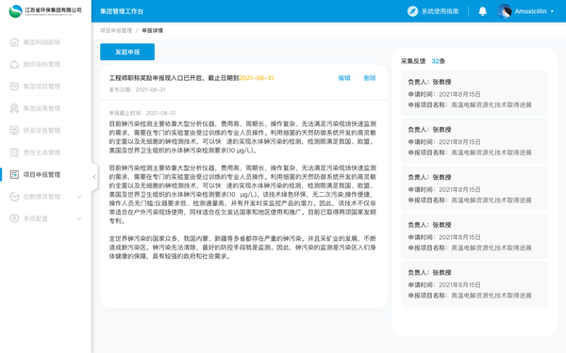Collapse the sidebar with the arrow handle
566x353 pixels.
pyautogui.click(x=94, y=177)
